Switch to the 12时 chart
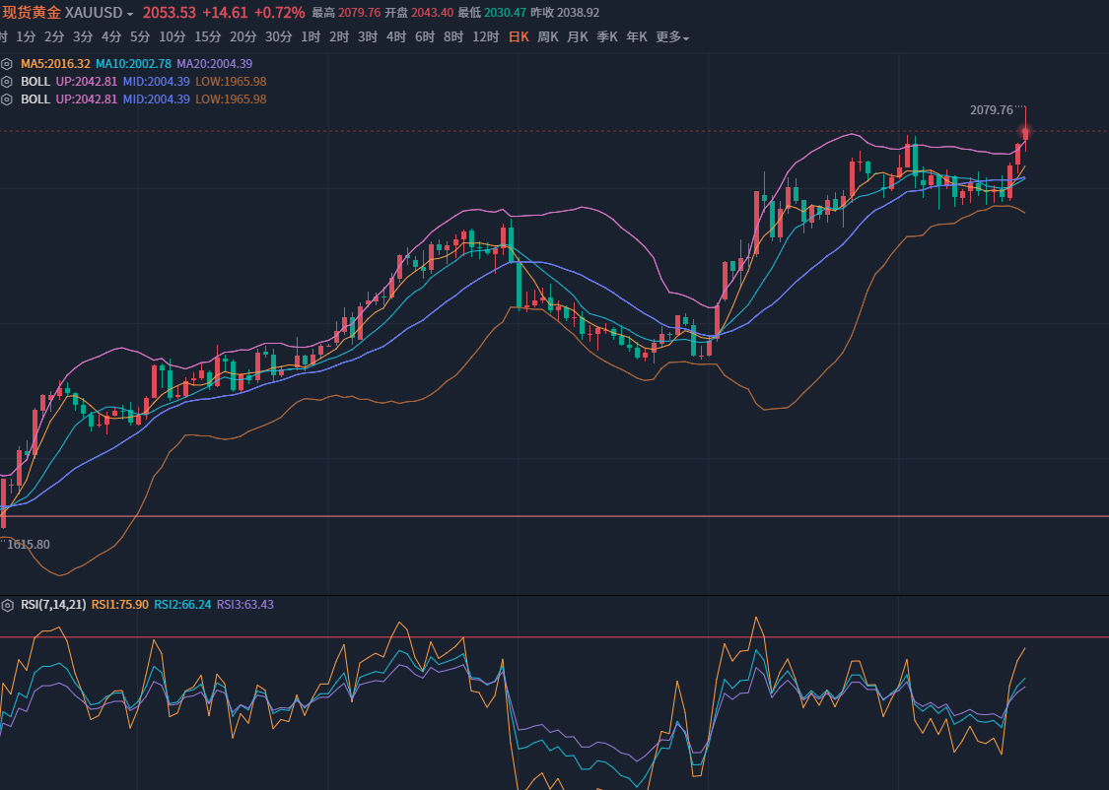Viewport: 1109px width, 790px height. click(486, 36)
